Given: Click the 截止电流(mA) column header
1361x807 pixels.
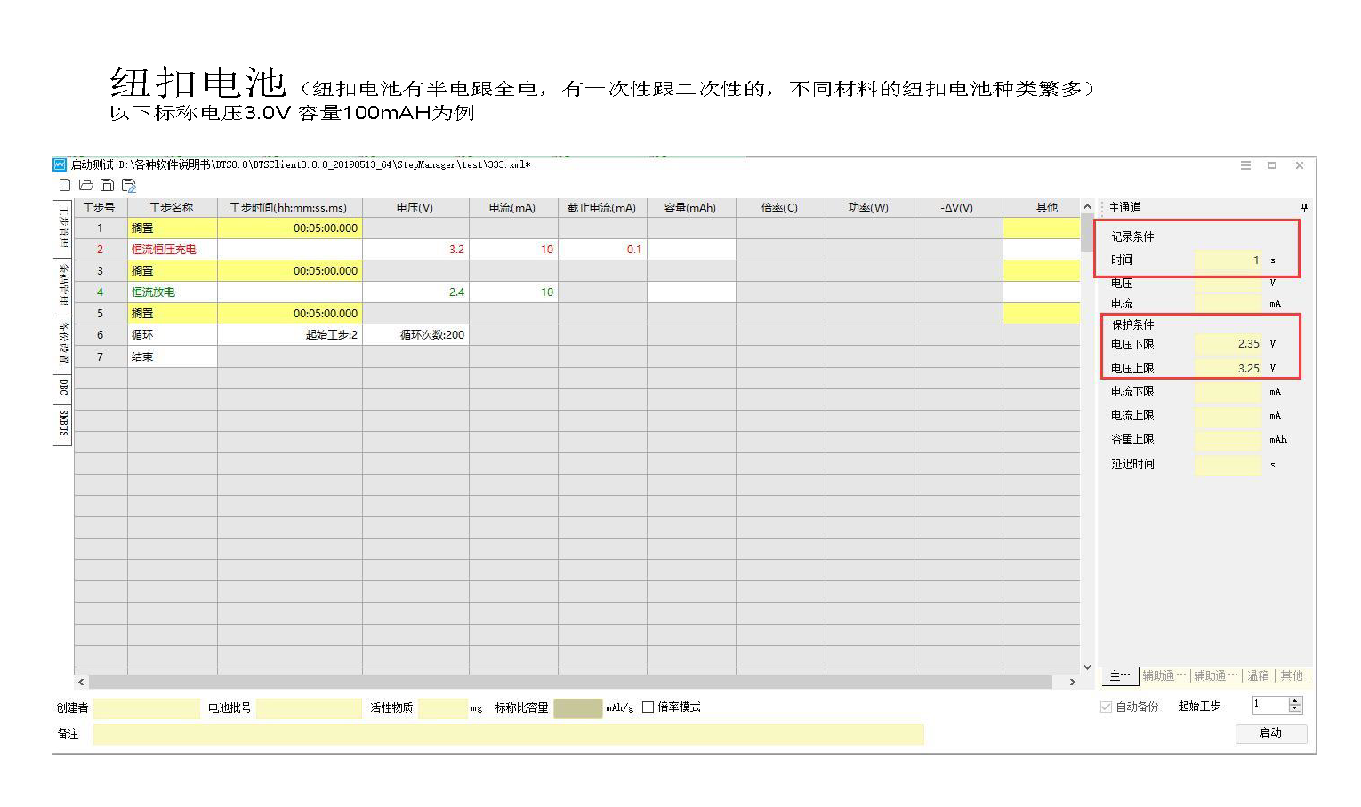Looking at the screenshot, I should point(602,208).
